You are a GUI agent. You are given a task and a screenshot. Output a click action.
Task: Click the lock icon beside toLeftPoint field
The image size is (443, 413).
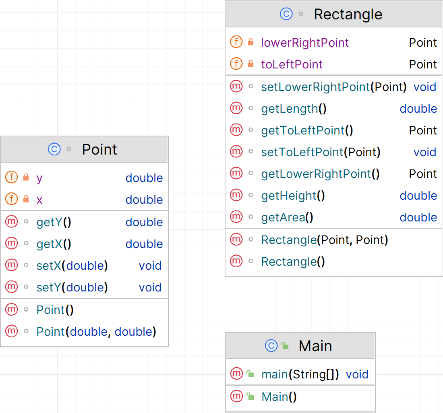click(250, 64)
